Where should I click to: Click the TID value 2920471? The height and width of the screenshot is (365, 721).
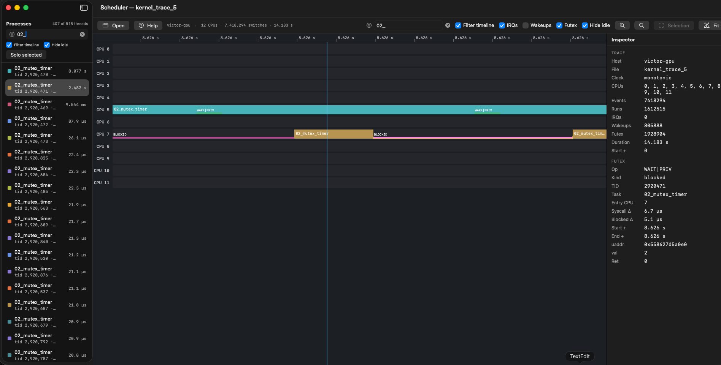pyautogui.click(x=654, y=186)
